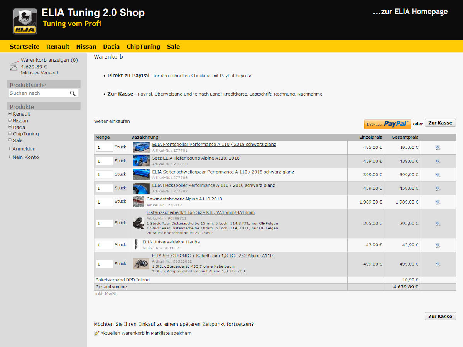This screenshot has width=463, height=347.
Task: Open ChipTuning in the yellow navigation bar
Action: tap(144, 47)
